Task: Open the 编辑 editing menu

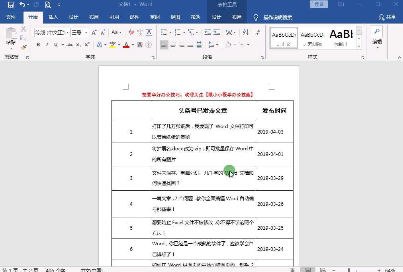Action: (x=377, y=37)
